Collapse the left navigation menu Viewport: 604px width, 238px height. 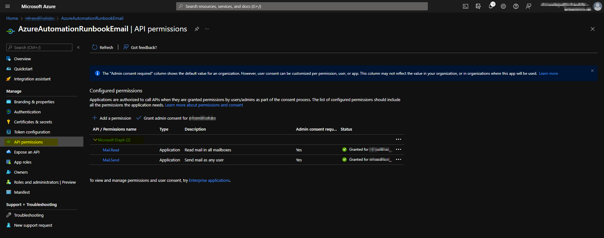click(x=78, y=47)
